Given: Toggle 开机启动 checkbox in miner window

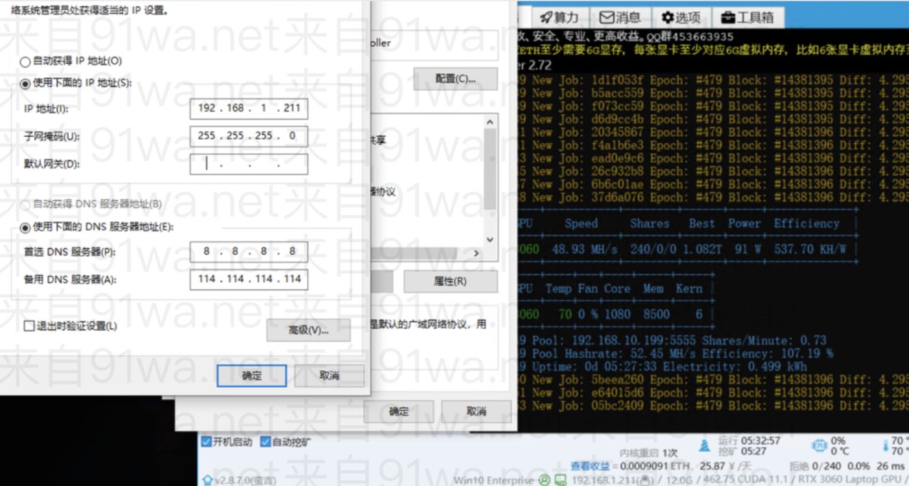Looking at the screenshot, I should (207, 442).
